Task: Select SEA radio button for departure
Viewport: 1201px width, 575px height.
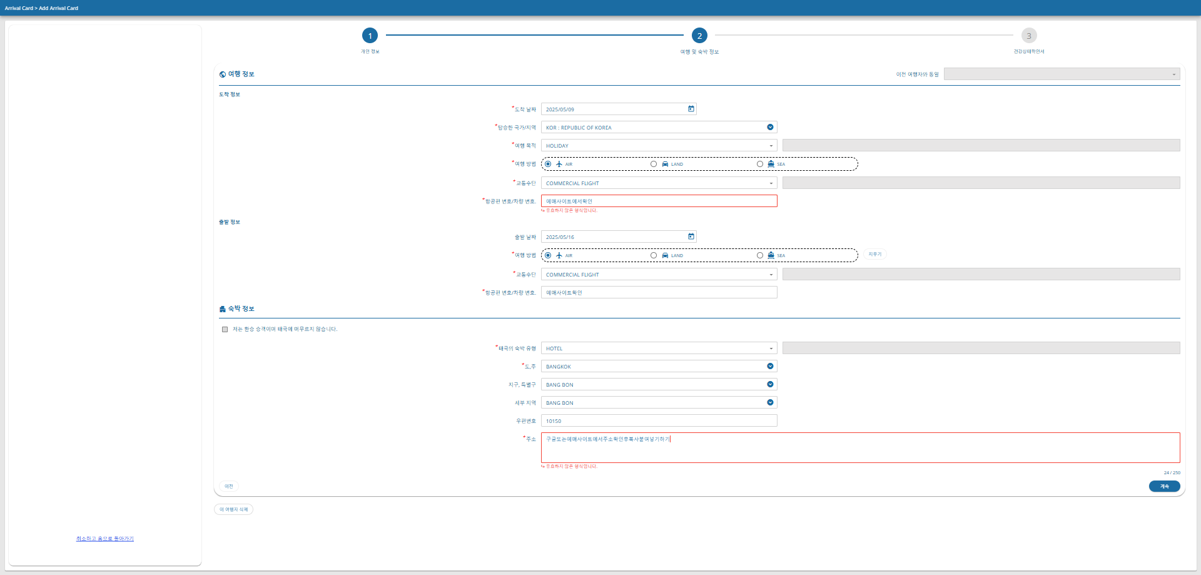Action: pos(760,255)
